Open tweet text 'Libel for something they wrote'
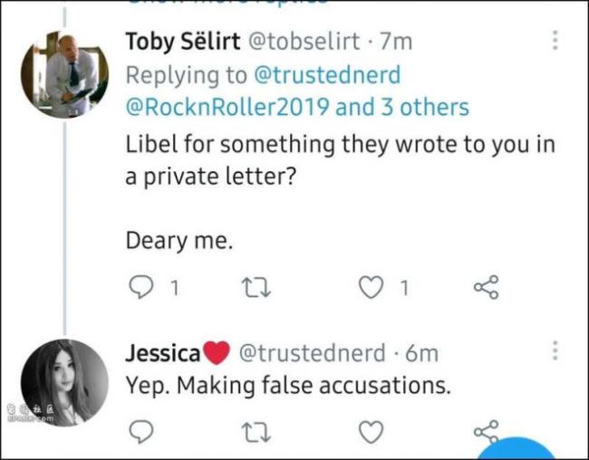Image resolution: width=589 pixels, height=460 pixels. tap(340, 160)
